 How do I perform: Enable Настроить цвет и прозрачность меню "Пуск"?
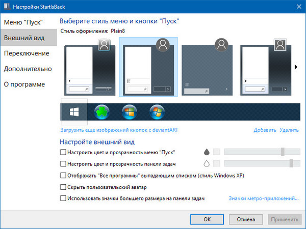63,152
